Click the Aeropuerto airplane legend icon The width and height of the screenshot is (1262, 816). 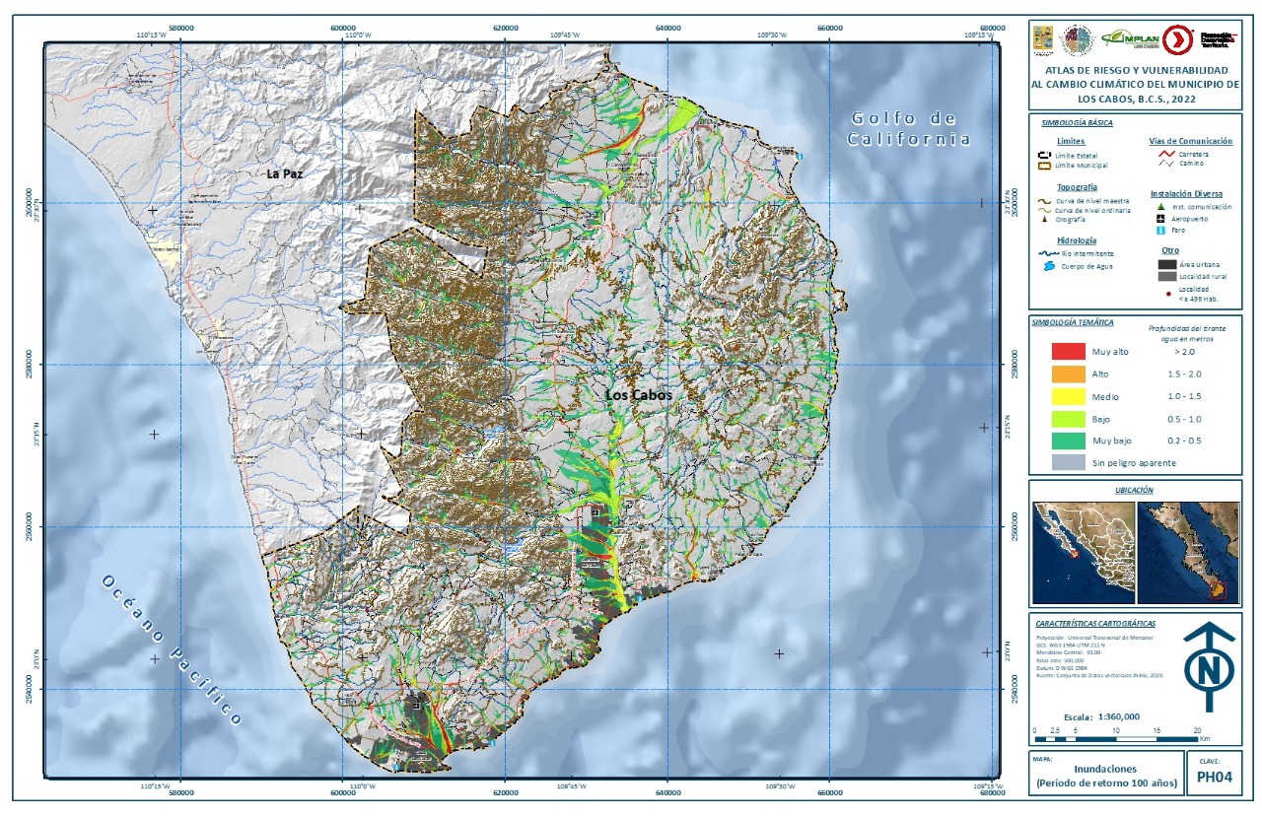[1160, 219]
